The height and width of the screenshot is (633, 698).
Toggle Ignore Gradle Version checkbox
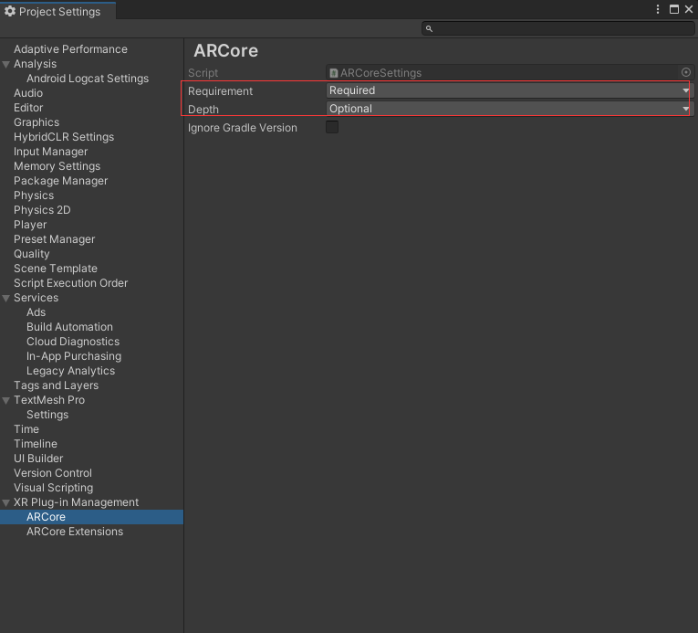(332, 127)
